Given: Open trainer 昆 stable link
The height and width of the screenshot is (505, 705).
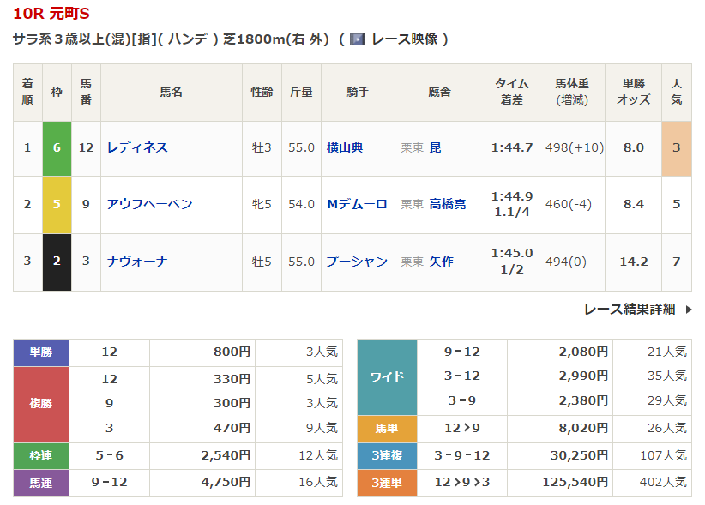Looking at the screenshot, I should pyautogui.click(x=435, y=147).
